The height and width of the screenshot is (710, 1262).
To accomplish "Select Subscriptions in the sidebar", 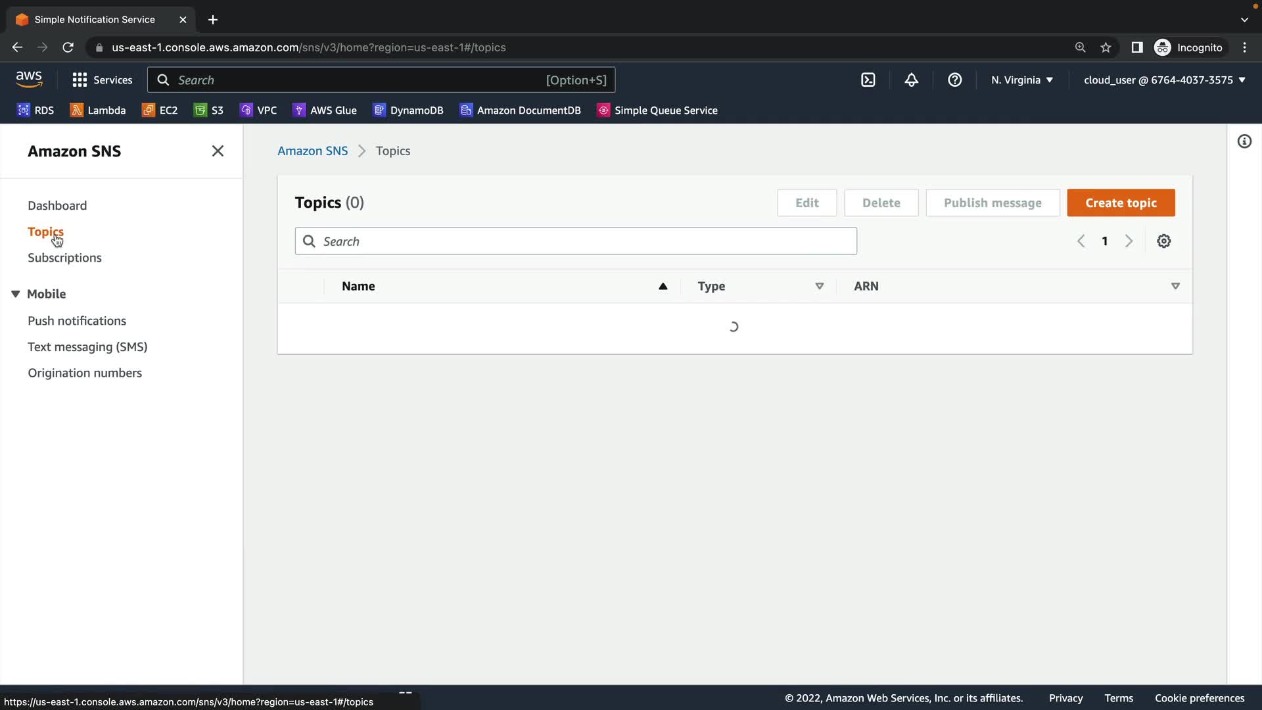I will [x=64, y=258].
